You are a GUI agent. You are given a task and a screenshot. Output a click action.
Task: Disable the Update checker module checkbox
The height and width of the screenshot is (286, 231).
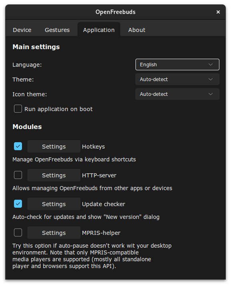pyautogui.click(x=18, y=204)
